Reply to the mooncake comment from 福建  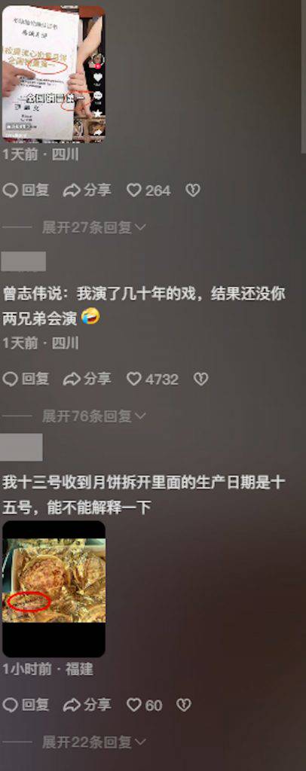pyautogui.click(x=26, y=705)
